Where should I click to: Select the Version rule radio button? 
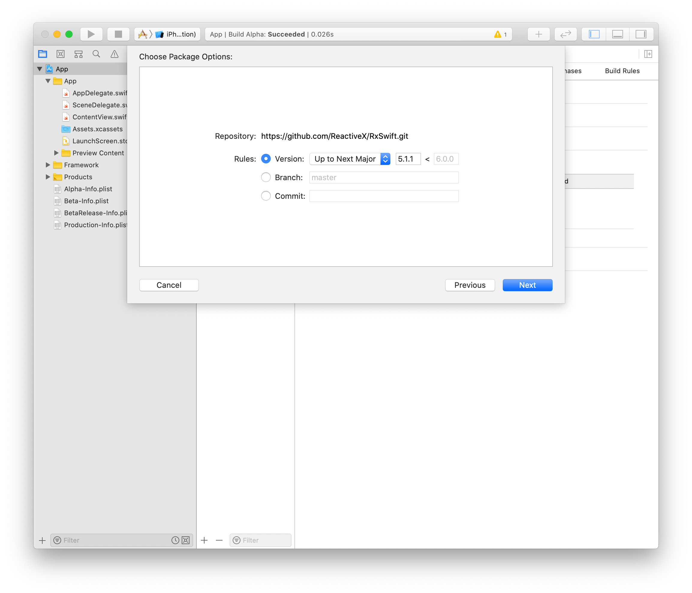pos(266,159)
